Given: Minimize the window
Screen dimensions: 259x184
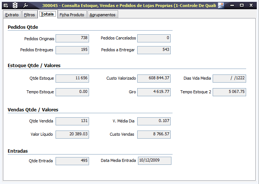Looking at the screenshot, I should click(x=232, y=6).
